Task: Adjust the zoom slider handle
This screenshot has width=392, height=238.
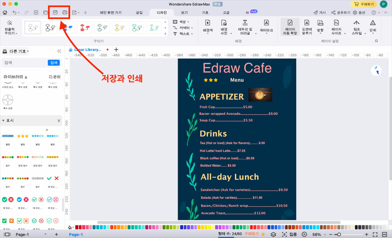Action: [339, 234]
